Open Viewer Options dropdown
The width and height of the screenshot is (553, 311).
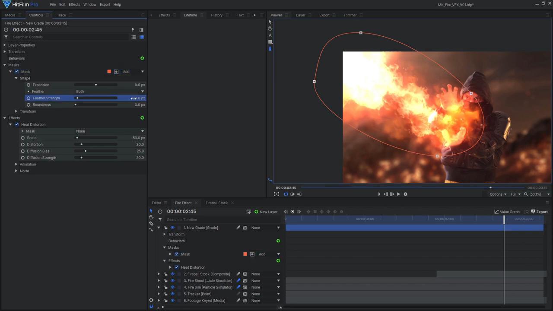(x=498, y=194)
